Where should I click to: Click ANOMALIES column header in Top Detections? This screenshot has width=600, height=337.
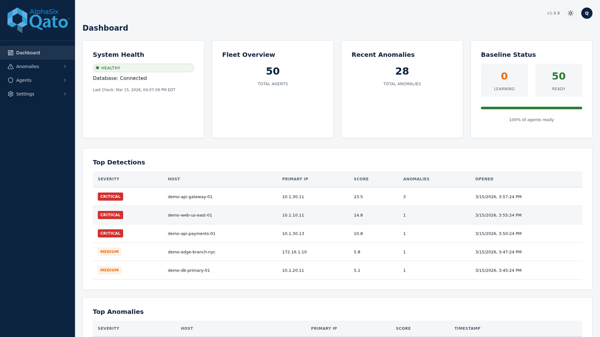pos(416,179)
